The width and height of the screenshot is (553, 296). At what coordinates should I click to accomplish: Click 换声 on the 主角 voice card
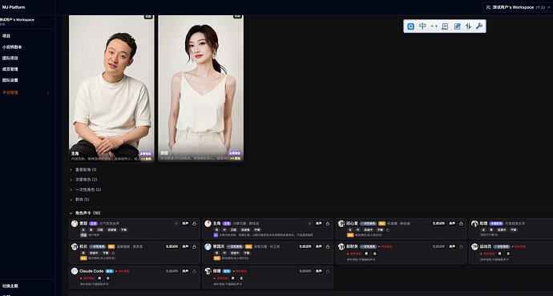pos(318,223)
